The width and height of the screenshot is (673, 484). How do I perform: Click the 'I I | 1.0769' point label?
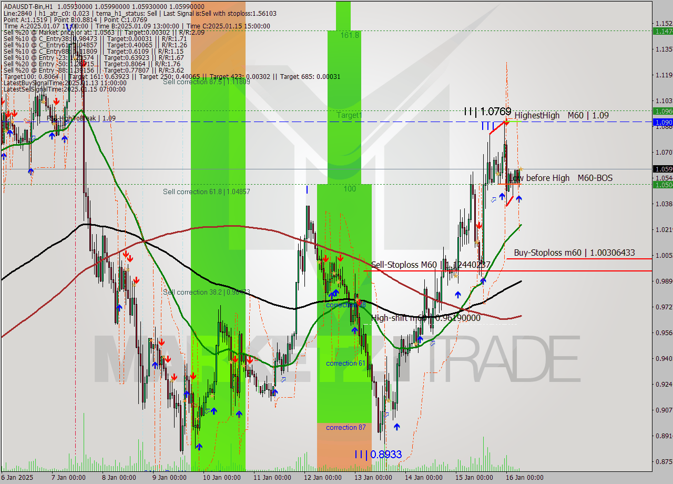[x=487, y=112]
